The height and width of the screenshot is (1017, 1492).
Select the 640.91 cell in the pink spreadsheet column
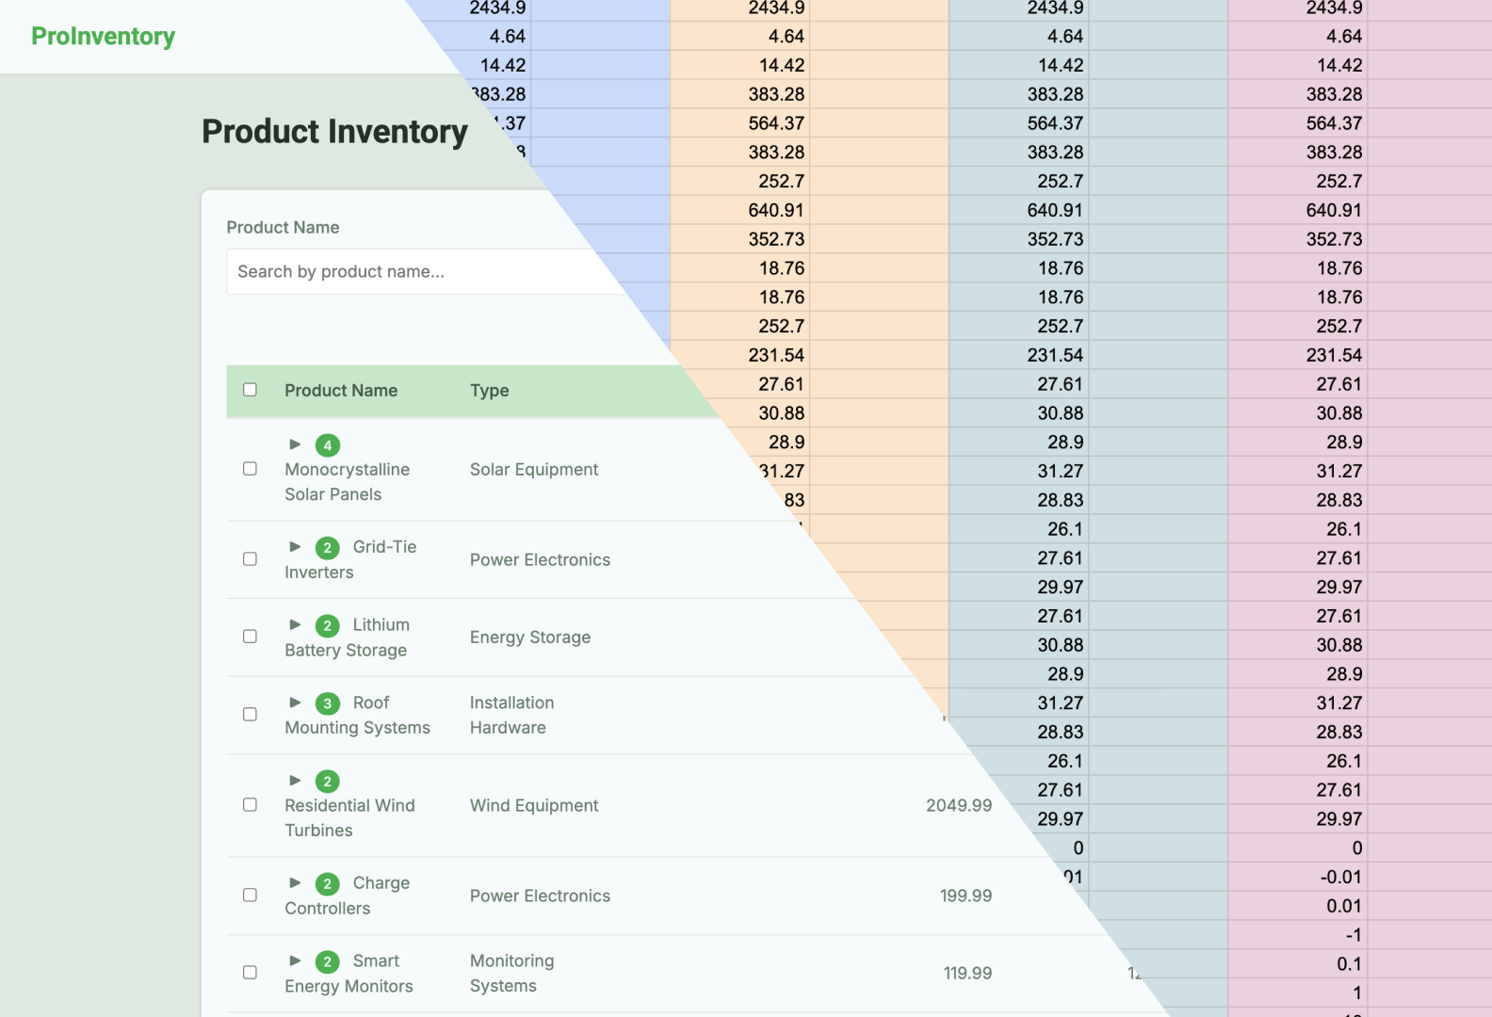pos(1297,210)
